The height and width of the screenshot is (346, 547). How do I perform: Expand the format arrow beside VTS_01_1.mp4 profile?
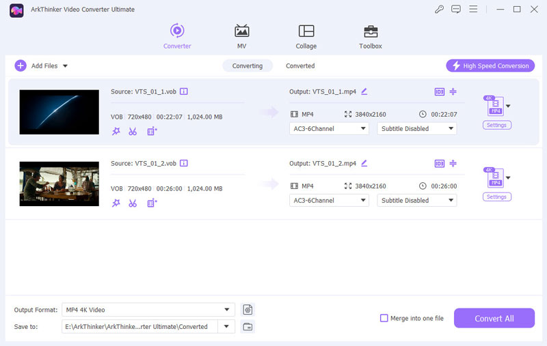click(508, 106)
